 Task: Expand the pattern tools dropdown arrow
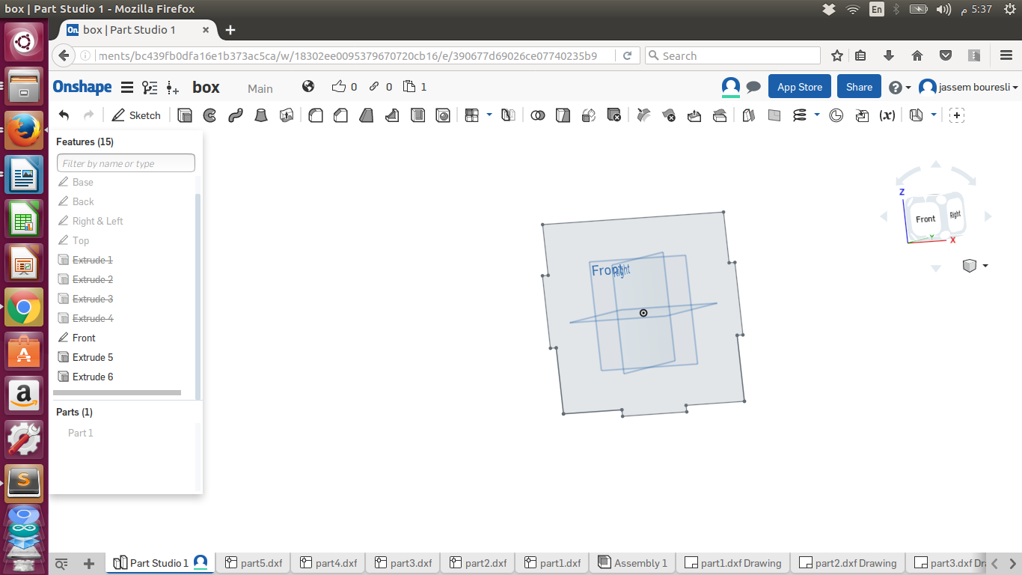click(x=489, y=115)
